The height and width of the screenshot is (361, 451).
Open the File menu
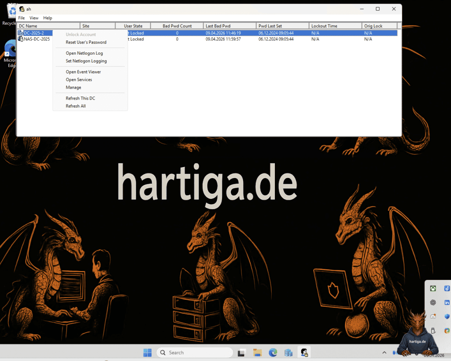click(22, 18)
